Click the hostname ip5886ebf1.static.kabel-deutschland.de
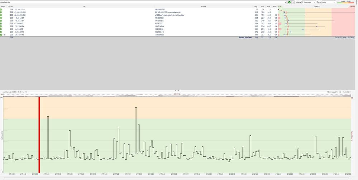Viewport: 358px width, 180px height. pyautogui.click(x=169, y=15)
